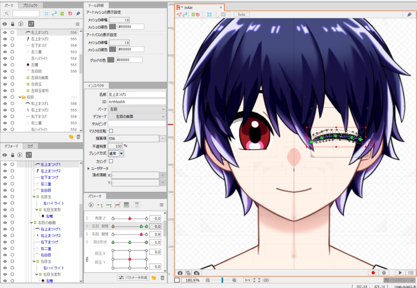The height and width of the screenshot is (288, 417).
Task: Open the Parameter panel hamburger menu
Action: (x=161, y=205)
